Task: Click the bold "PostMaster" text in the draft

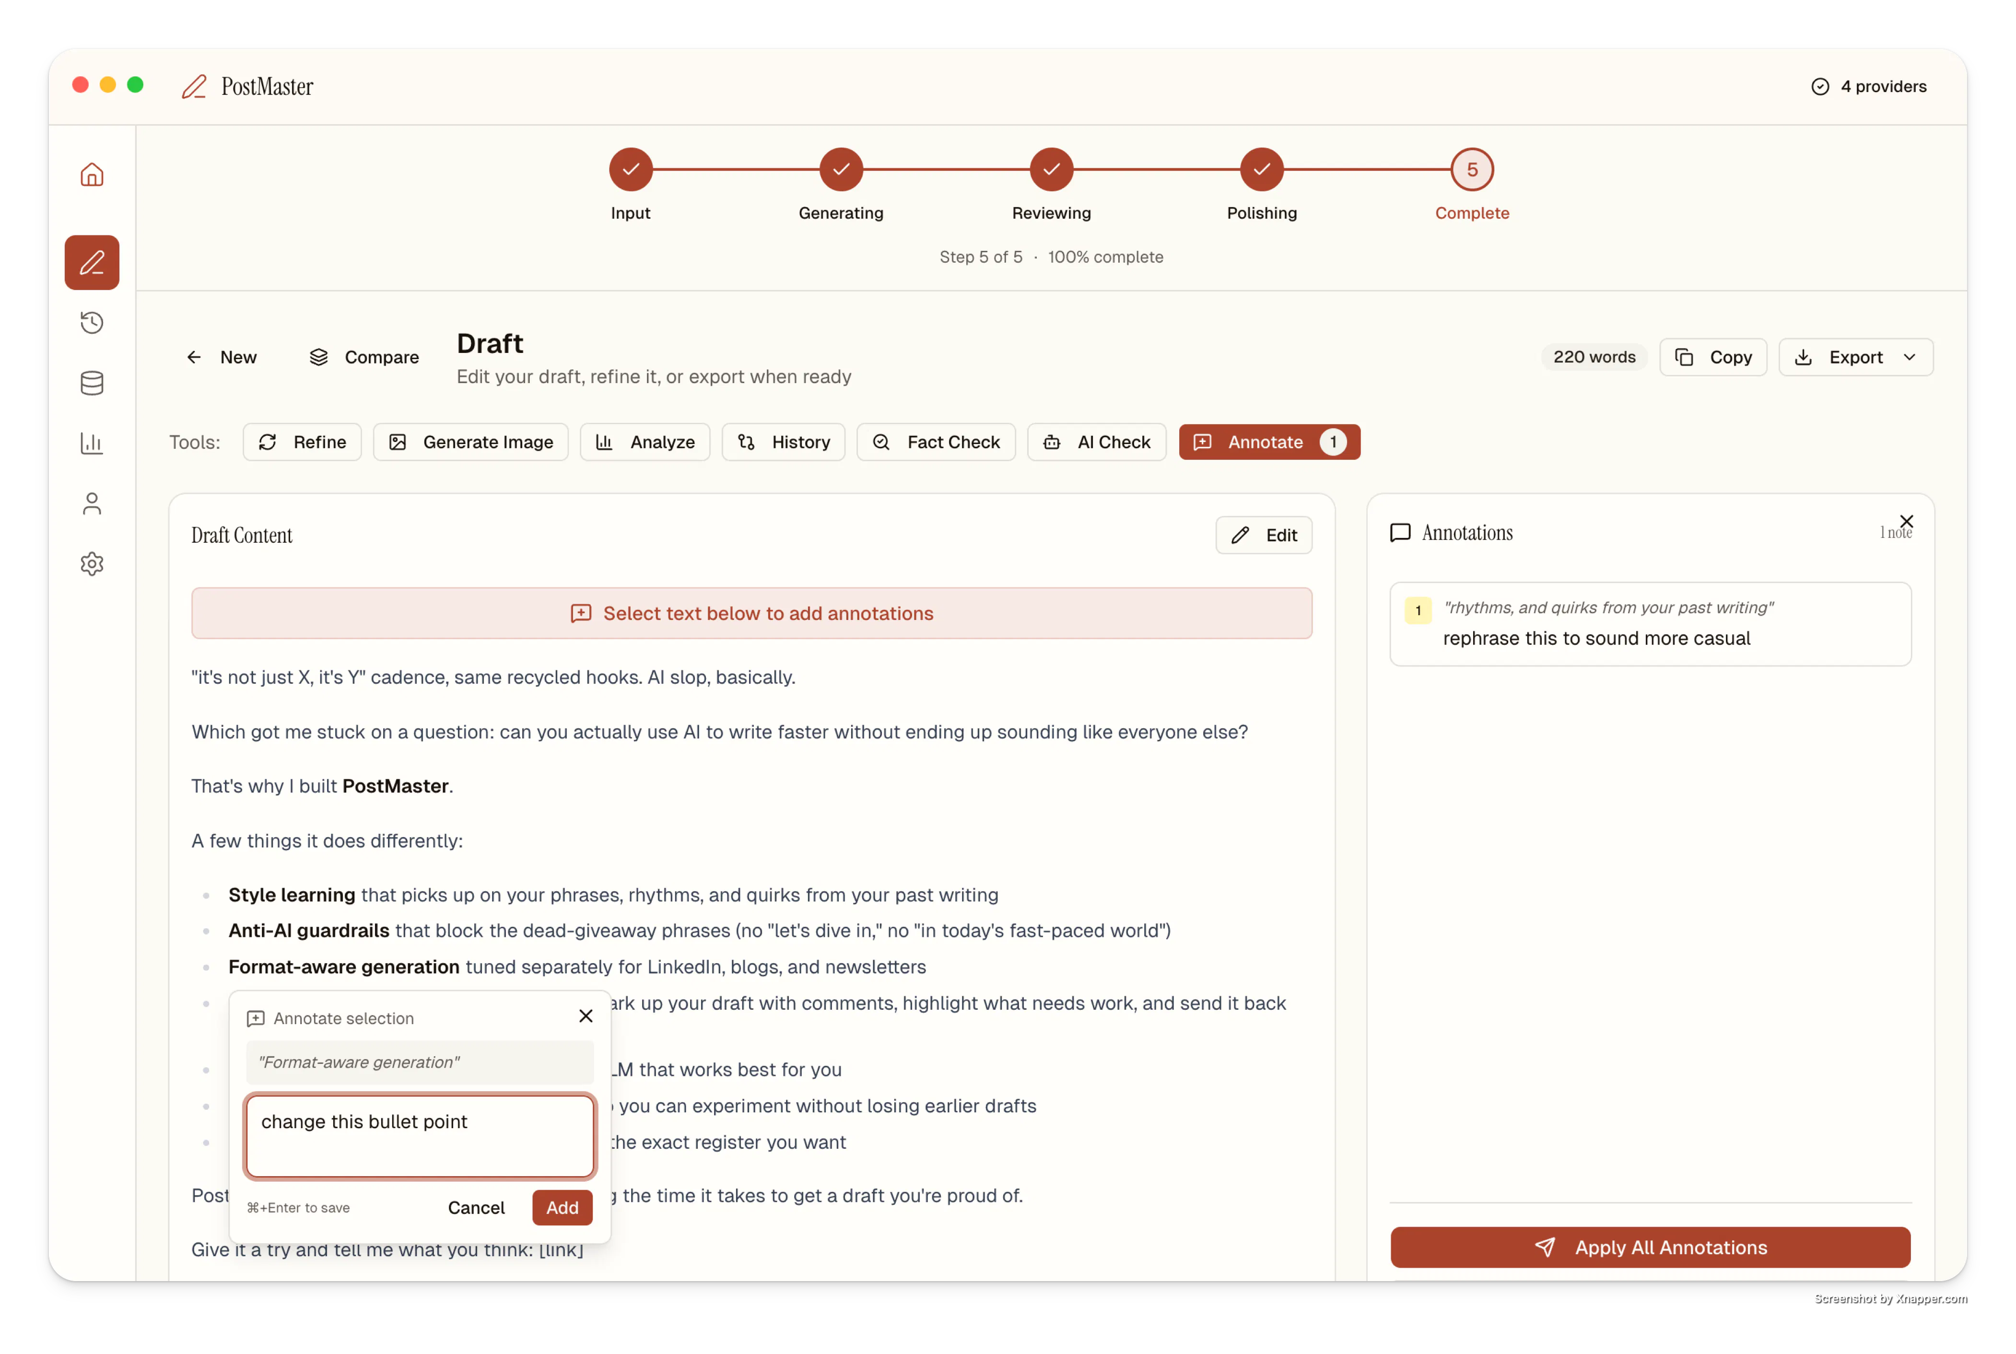Action: coord(396,786)
